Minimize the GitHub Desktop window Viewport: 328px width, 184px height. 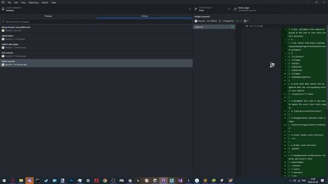pos(309,2)
